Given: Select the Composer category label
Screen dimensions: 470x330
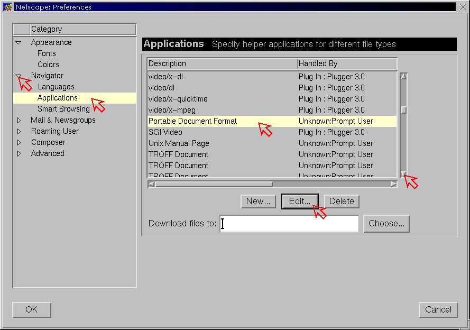Looking at the screenshot, I should (x=48, y=142).
